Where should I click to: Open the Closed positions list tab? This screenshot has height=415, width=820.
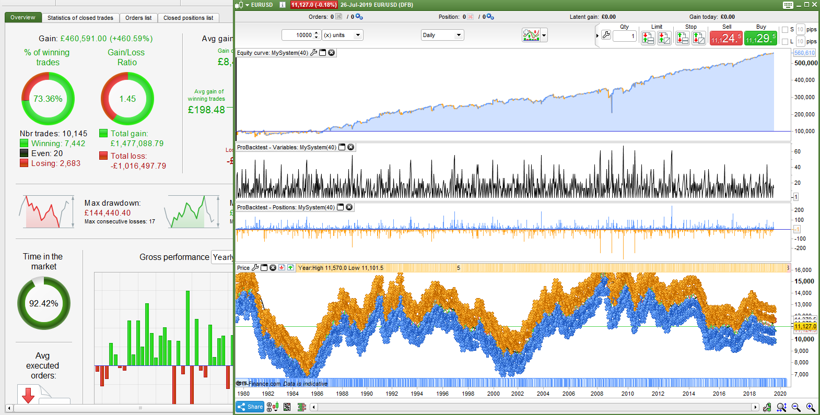click(188, 18)
